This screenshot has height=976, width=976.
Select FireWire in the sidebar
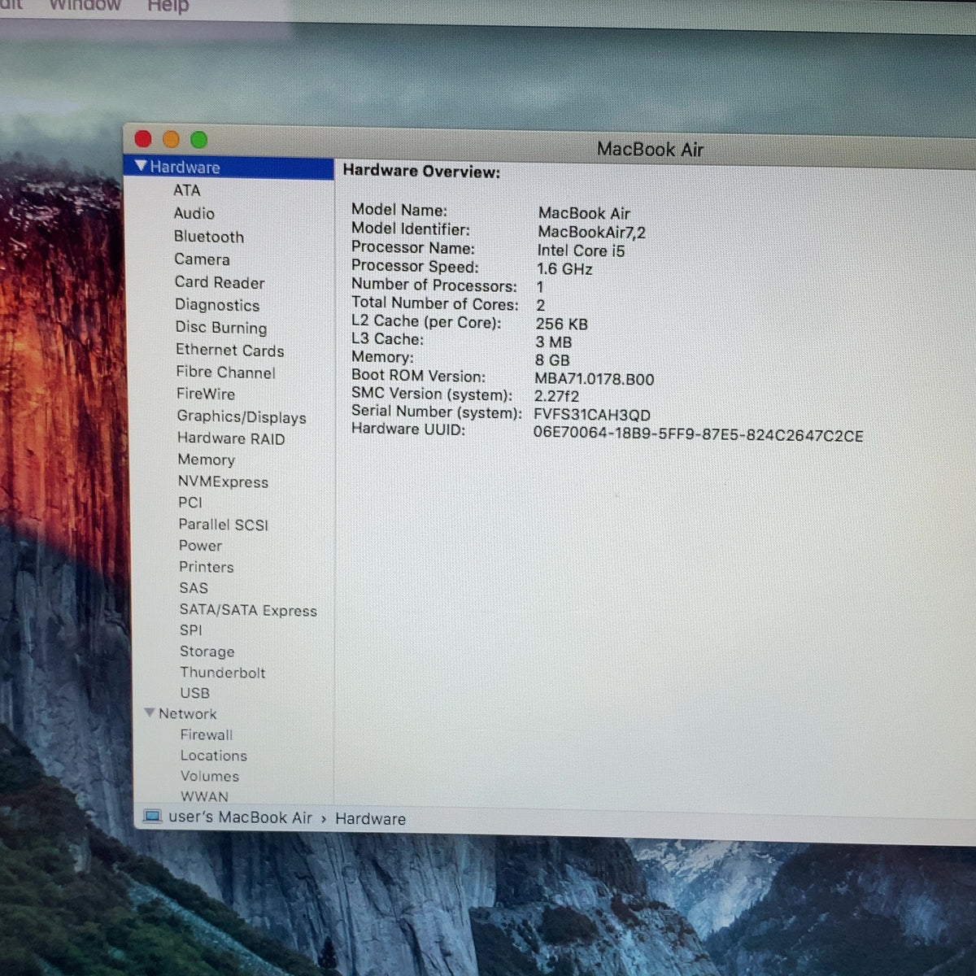[x=206, y=394]
